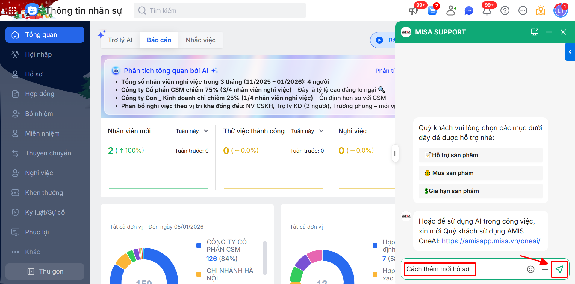Click the plus attachment icon in chat
This screenshot has height=284, width=575.
(x=545, y=269)
